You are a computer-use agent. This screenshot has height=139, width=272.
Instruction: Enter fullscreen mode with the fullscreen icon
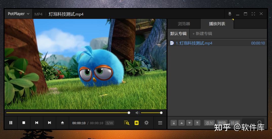[x=253, y=14]
